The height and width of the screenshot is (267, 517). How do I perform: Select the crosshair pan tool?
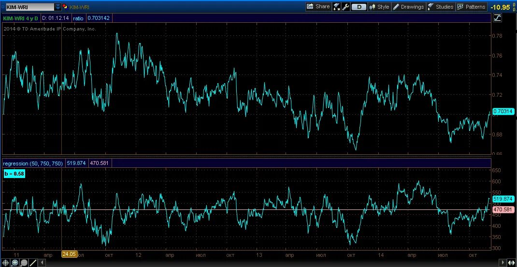[6, 263]
